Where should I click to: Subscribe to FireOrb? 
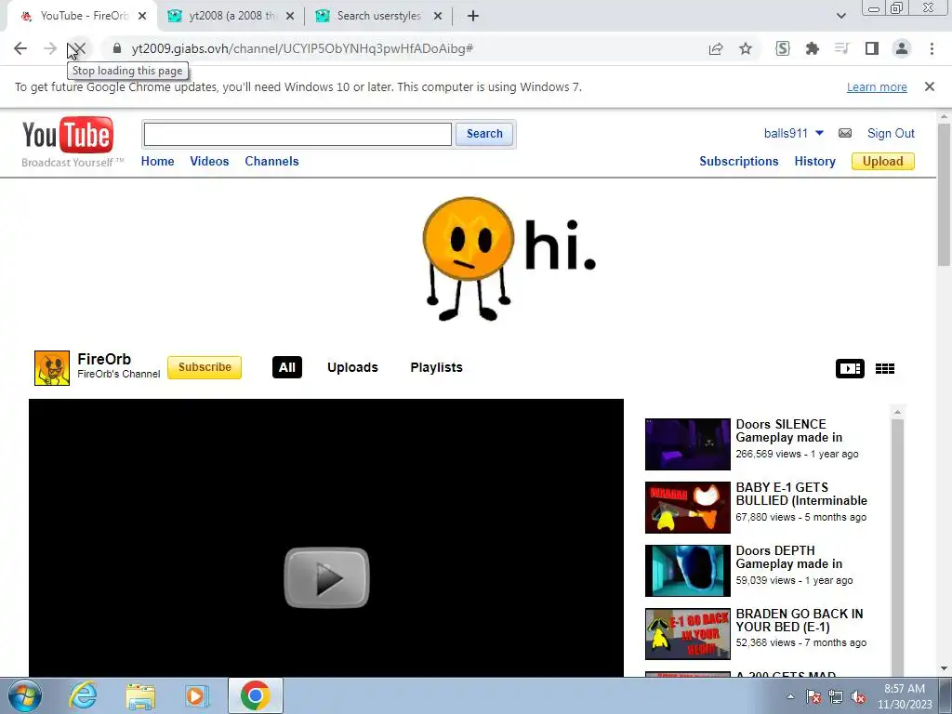pos(205,367)
